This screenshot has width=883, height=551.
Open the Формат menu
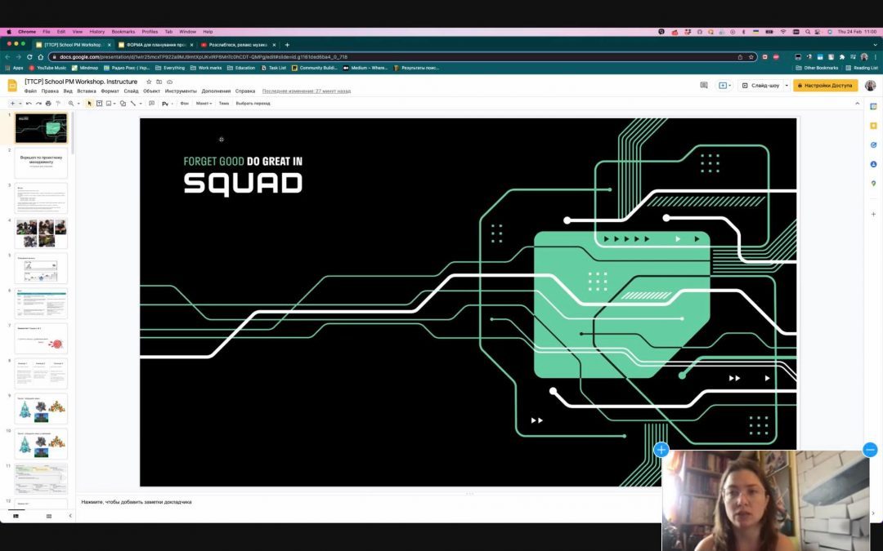click(110, 91)
